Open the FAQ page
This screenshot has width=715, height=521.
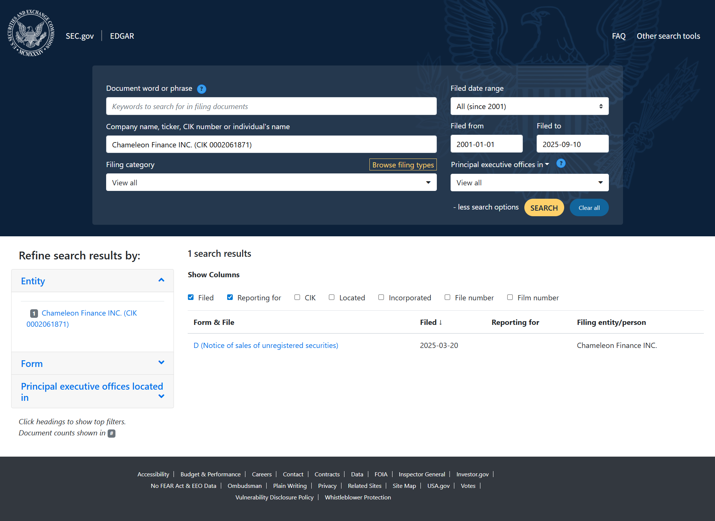coord(619,36)
